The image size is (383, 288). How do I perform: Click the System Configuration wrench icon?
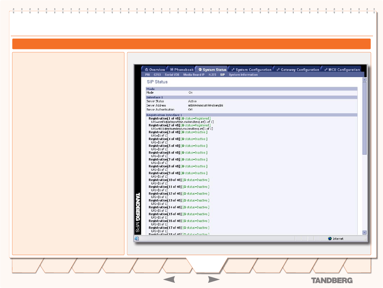(233, 69)
